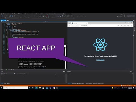Click the Type here to search box
The width and height of the screenshot is (136, 102).
[16, 88]
